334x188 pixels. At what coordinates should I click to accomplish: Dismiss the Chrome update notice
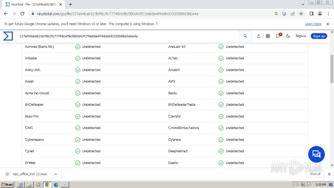point(328,24)
